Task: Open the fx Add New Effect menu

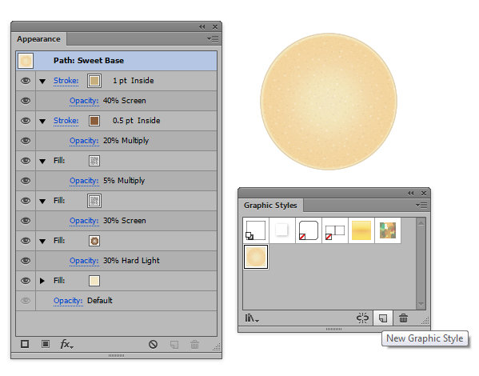Action: 66,344
